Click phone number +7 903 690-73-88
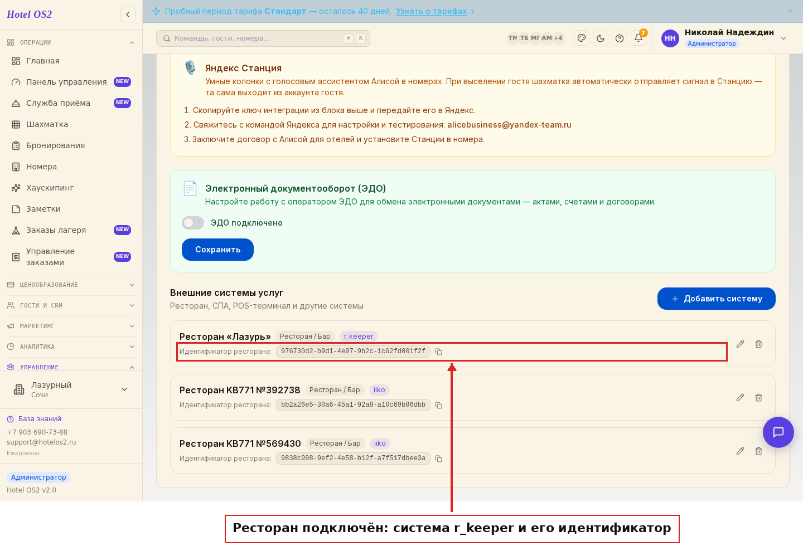 point(37,432)
